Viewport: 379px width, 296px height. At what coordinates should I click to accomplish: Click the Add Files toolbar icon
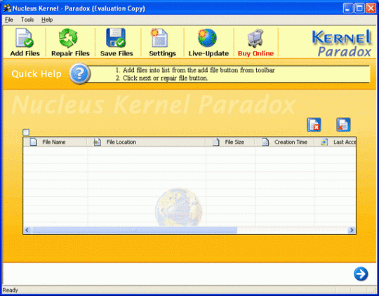[x=25, y=38]
